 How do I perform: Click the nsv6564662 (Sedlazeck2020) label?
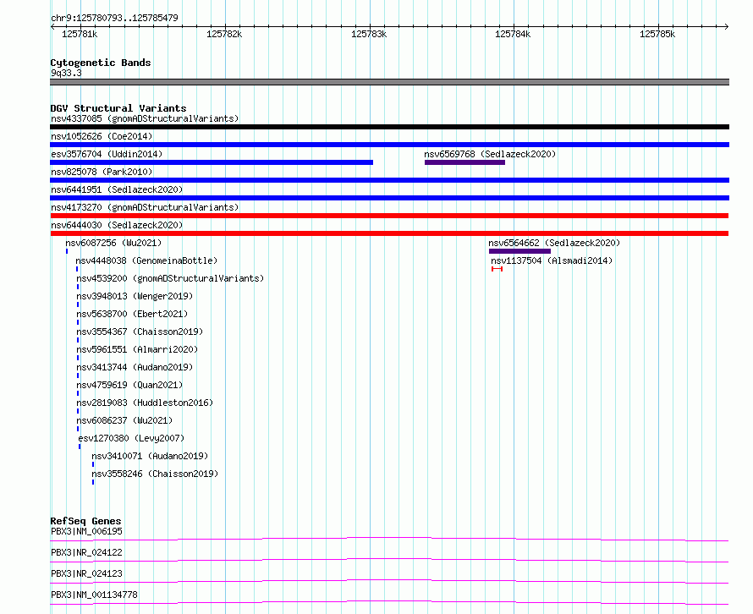[x=554, y=243]
